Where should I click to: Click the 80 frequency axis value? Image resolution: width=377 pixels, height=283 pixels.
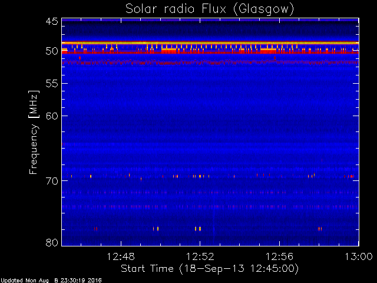(x=52, y=242)
